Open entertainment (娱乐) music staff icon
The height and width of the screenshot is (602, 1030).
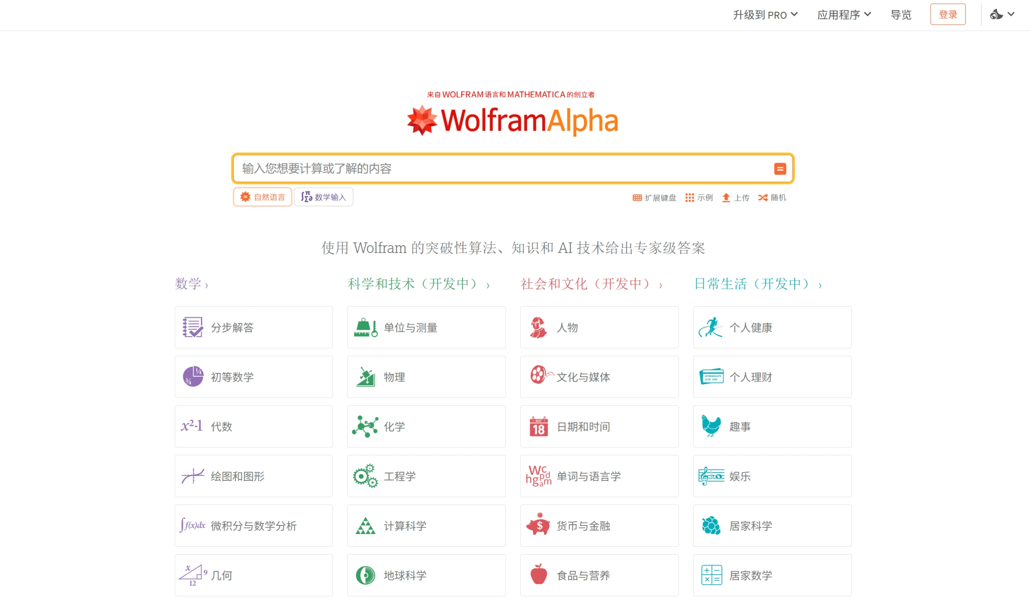(711, 476)
